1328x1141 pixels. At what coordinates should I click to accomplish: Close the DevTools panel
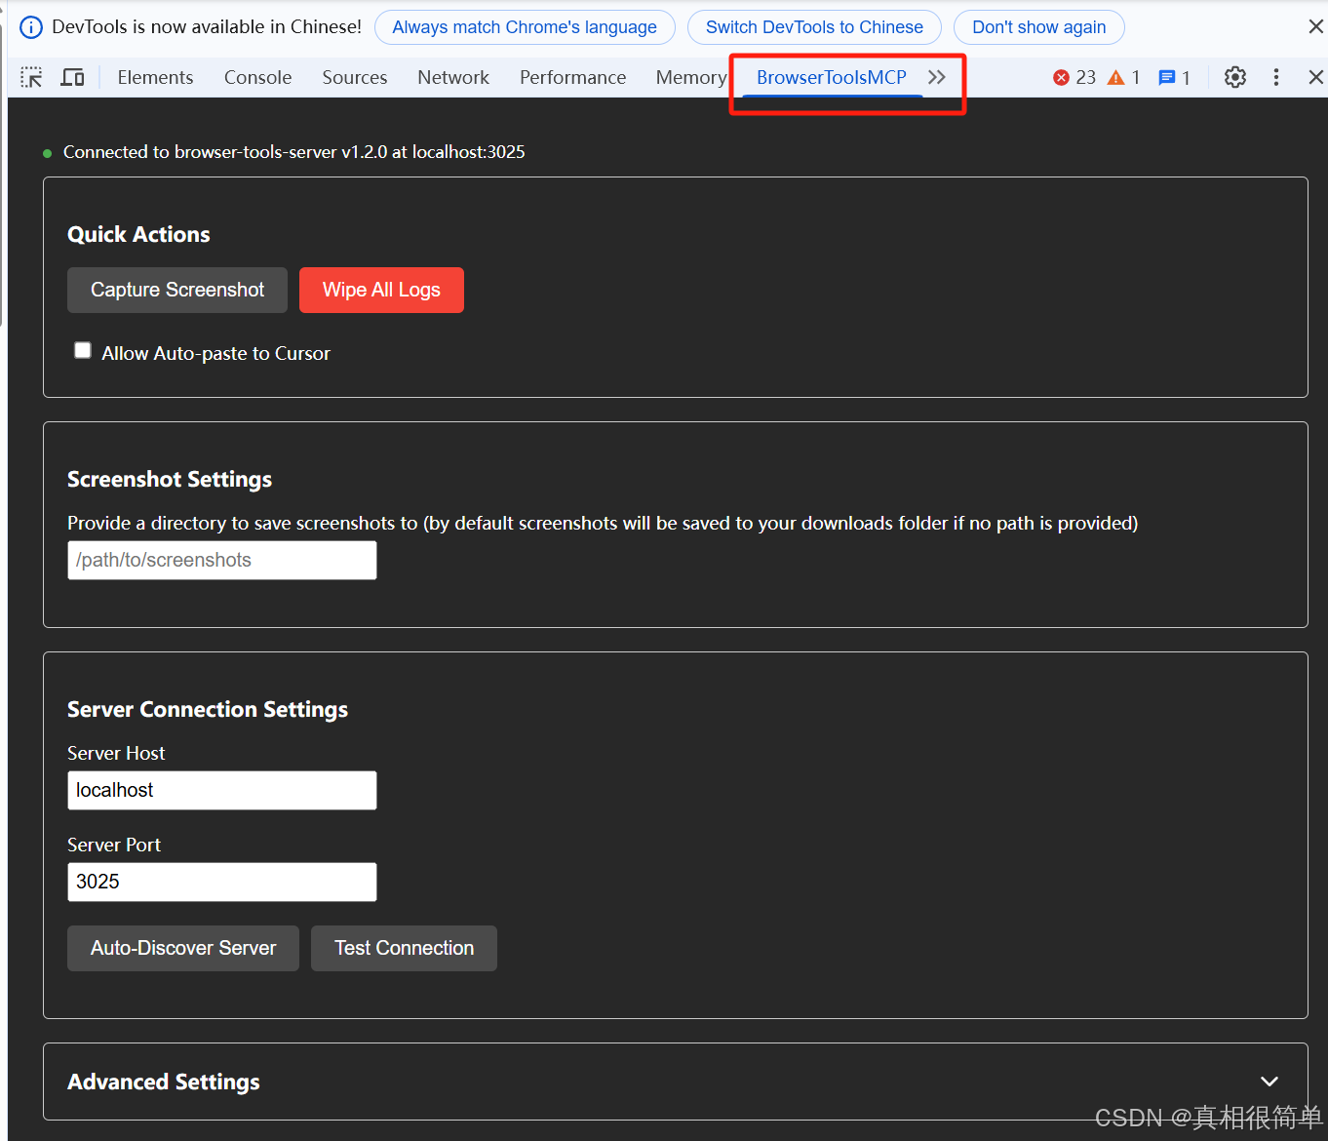1315,77
